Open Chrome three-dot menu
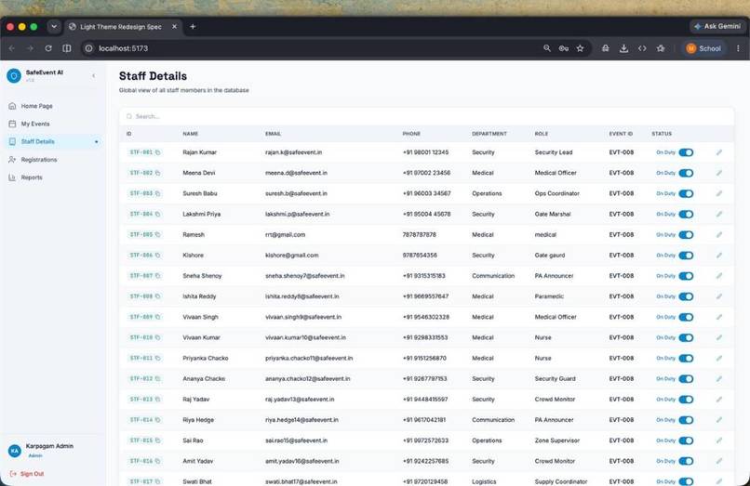The width and height of the screenshot is (750, 486). [x=738, y=48]
